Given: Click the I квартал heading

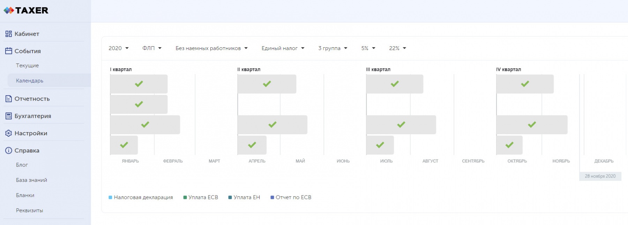Looking at the screenshot, I should coord(121,70).
